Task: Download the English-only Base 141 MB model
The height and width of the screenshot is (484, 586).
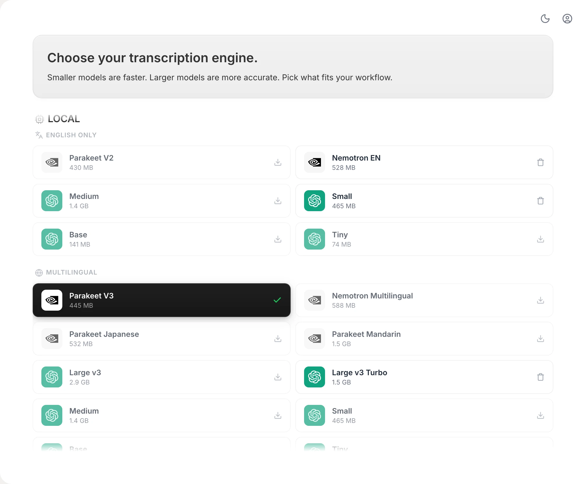Action: 278,239
